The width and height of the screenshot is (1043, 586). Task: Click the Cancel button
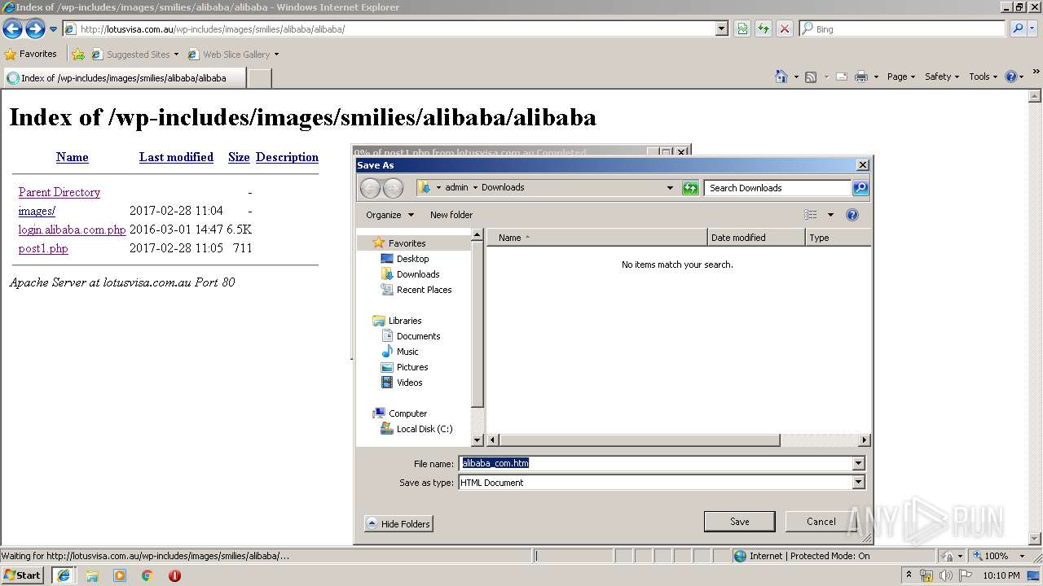click(821, 522)
